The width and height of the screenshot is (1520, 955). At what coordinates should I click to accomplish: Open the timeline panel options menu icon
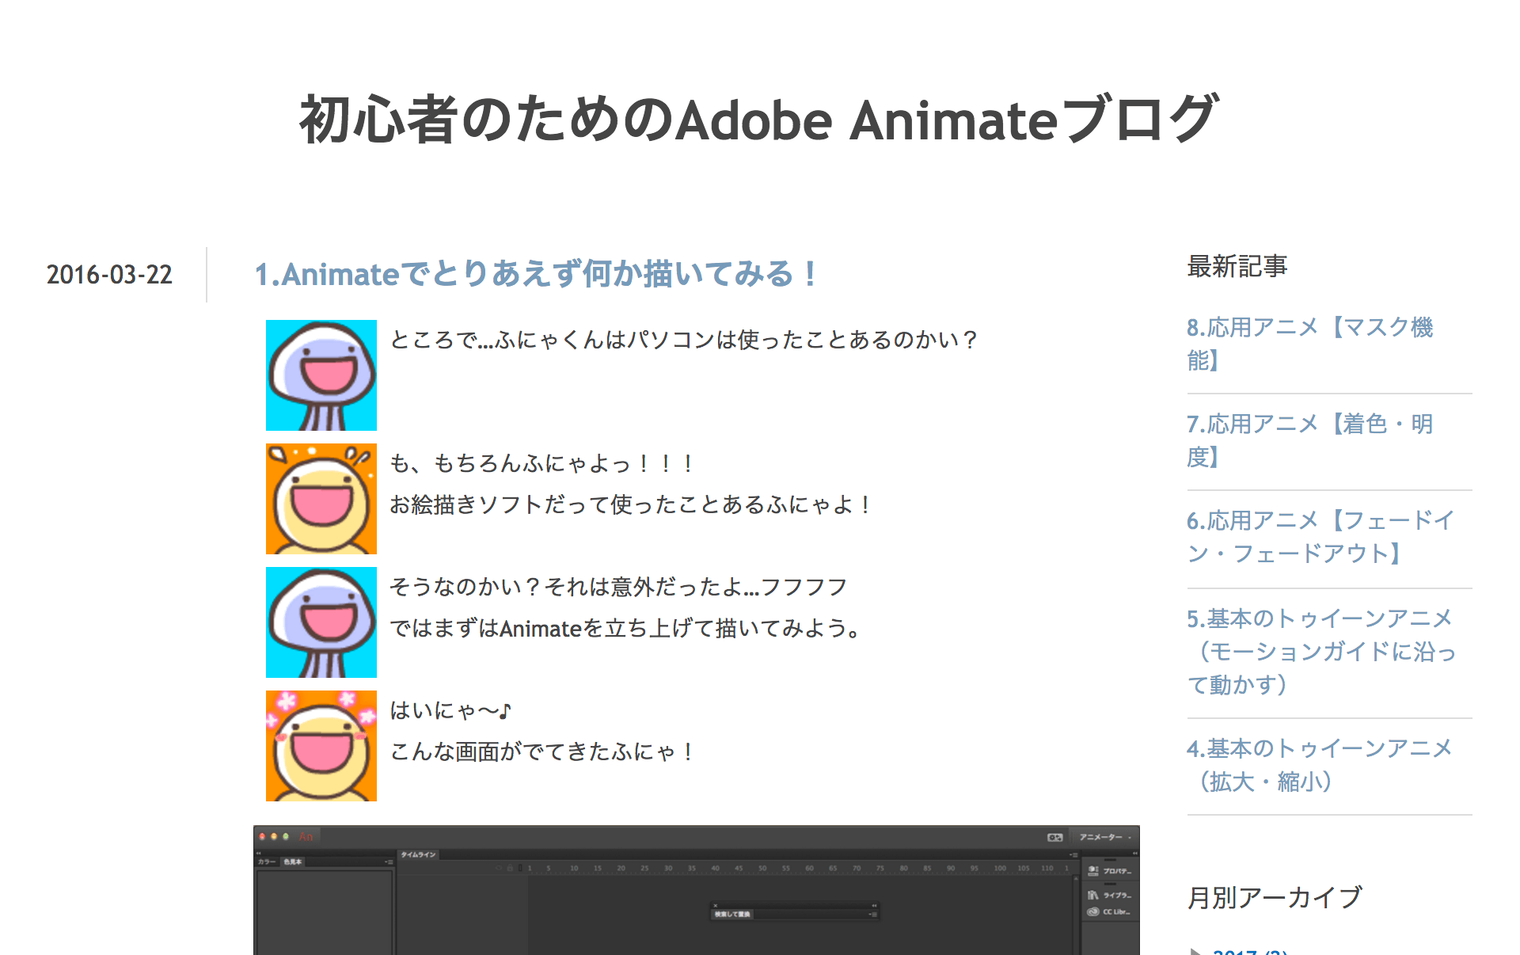tap(1073, 854)
